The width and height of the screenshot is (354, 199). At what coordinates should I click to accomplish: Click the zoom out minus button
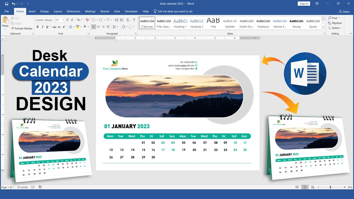click(x=318, y=187)
